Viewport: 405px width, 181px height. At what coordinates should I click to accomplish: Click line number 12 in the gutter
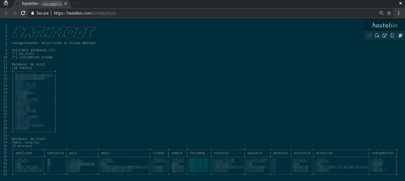point(5,64)
